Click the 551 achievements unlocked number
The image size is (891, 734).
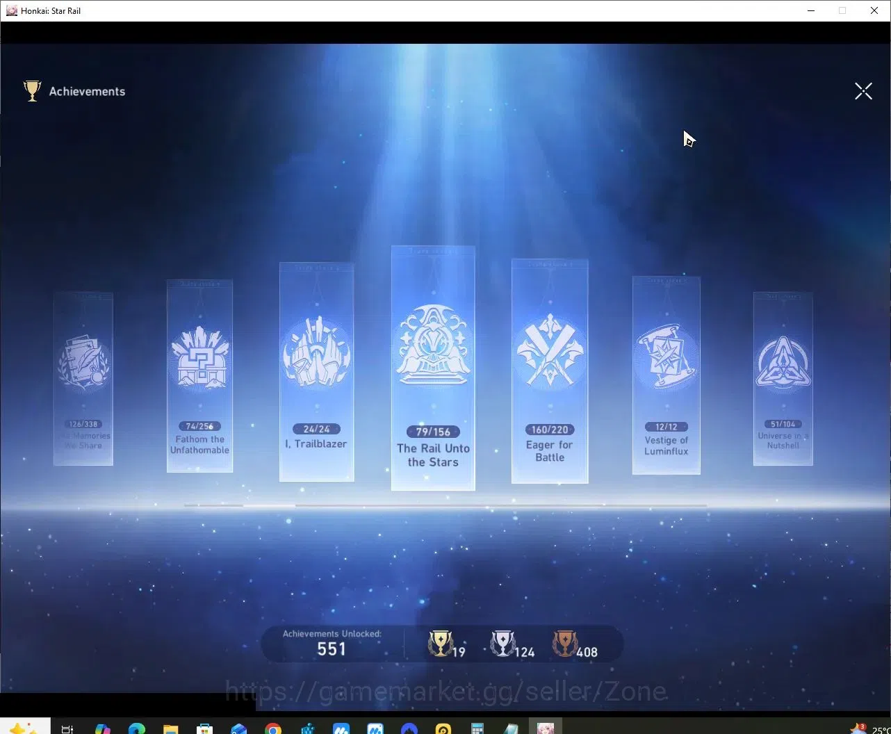(332, 649)
